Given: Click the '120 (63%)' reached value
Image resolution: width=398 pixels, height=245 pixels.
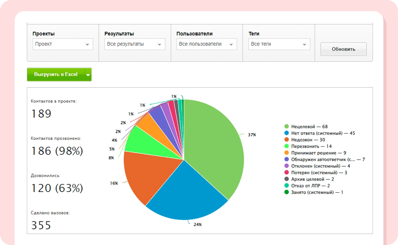Looking at the screenshot, I should (x=57, y=188).
